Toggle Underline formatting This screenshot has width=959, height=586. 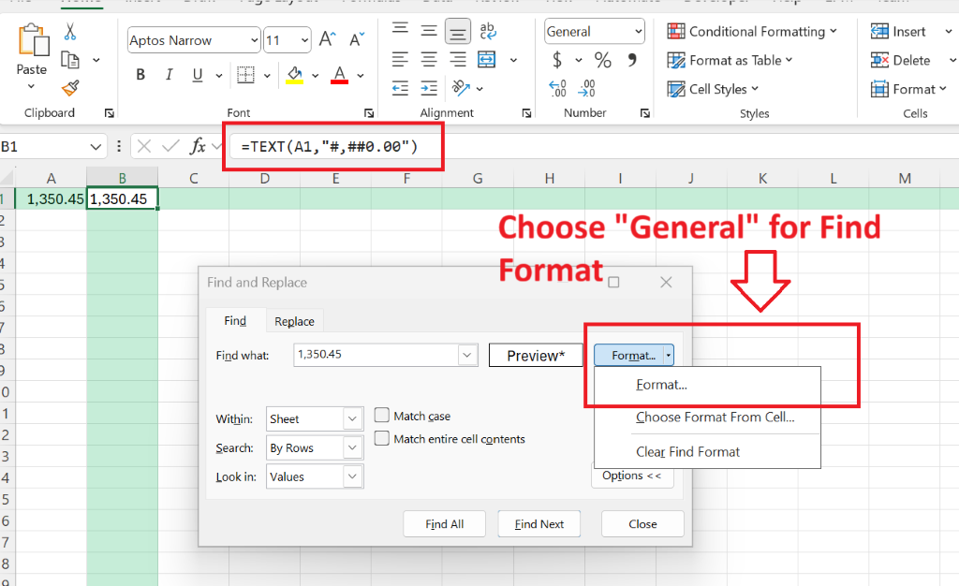(x=197, y=75)
